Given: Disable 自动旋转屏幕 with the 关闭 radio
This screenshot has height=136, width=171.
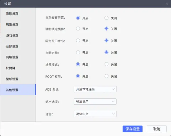Looking at the screenshot, I should (106, 18).
